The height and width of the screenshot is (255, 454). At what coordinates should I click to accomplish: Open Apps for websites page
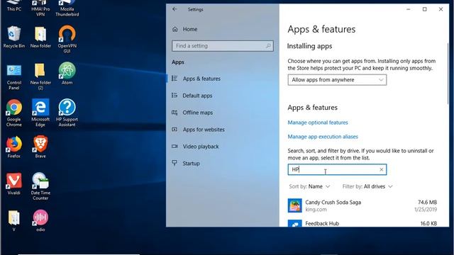pos(223,130)
